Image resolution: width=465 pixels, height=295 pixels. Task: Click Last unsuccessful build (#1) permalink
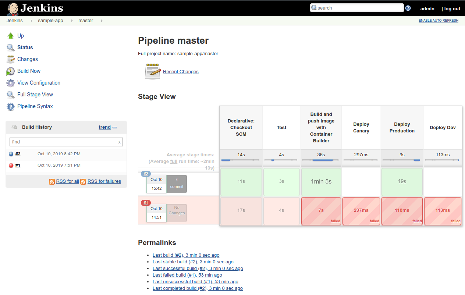195,282
